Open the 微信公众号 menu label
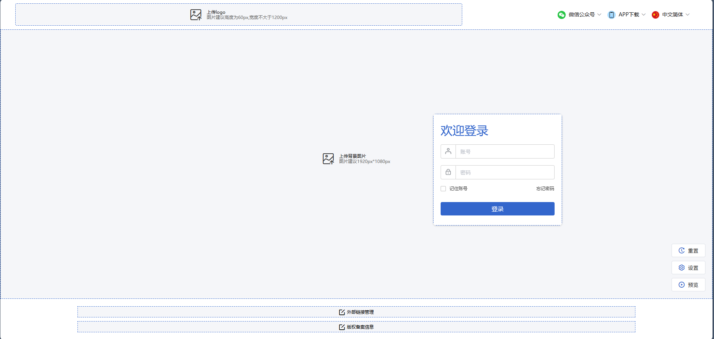The height and width of the screenshot is (339, 714). (x=582, y=15)
